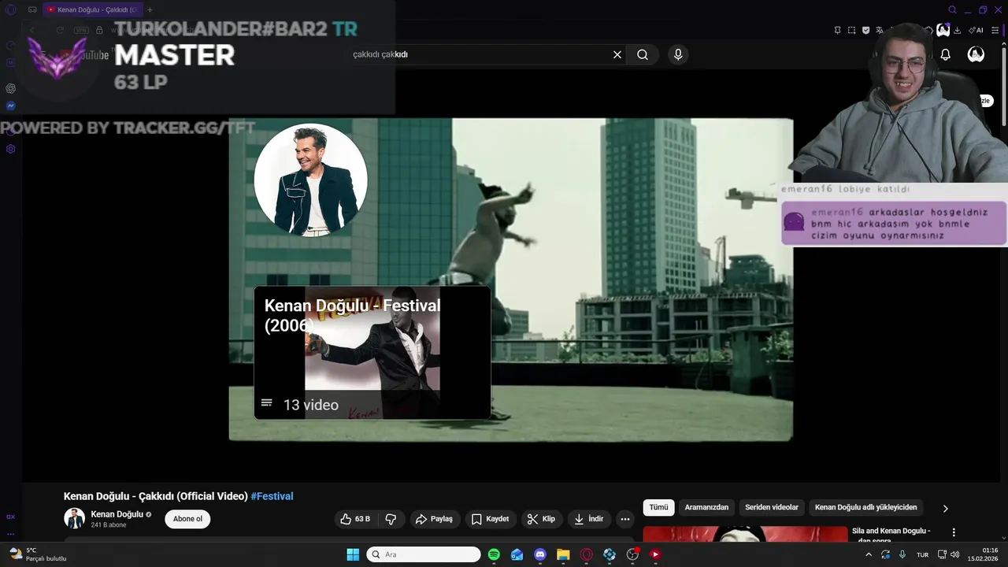The height and width of the screenshot is (567, 1008).
Task: Open the #Festival hashtag link
Action: 272,496
